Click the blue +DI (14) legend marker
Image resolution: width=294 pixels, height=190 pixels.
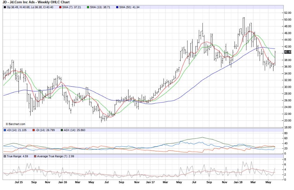(4, 130)
